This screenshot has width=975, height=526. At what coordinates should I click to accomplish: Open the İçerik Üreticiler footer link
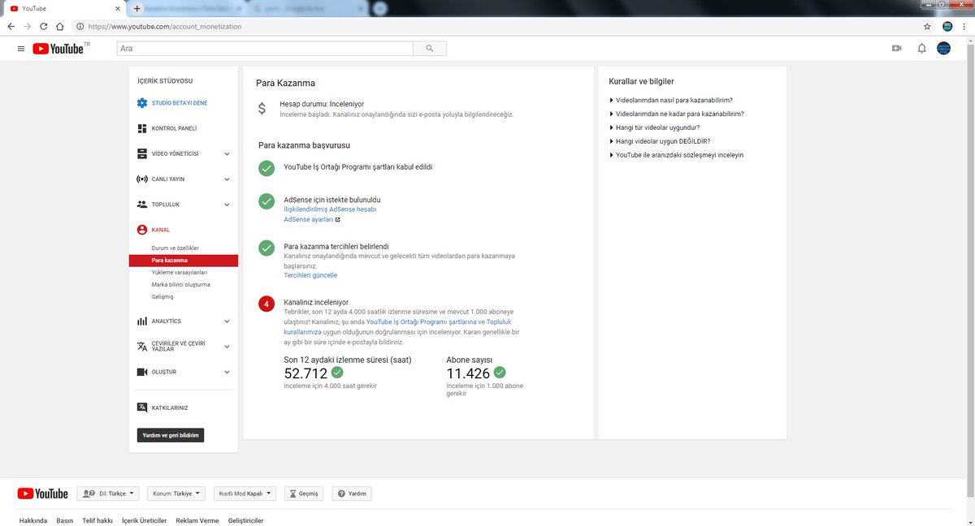tap(144, 520)
